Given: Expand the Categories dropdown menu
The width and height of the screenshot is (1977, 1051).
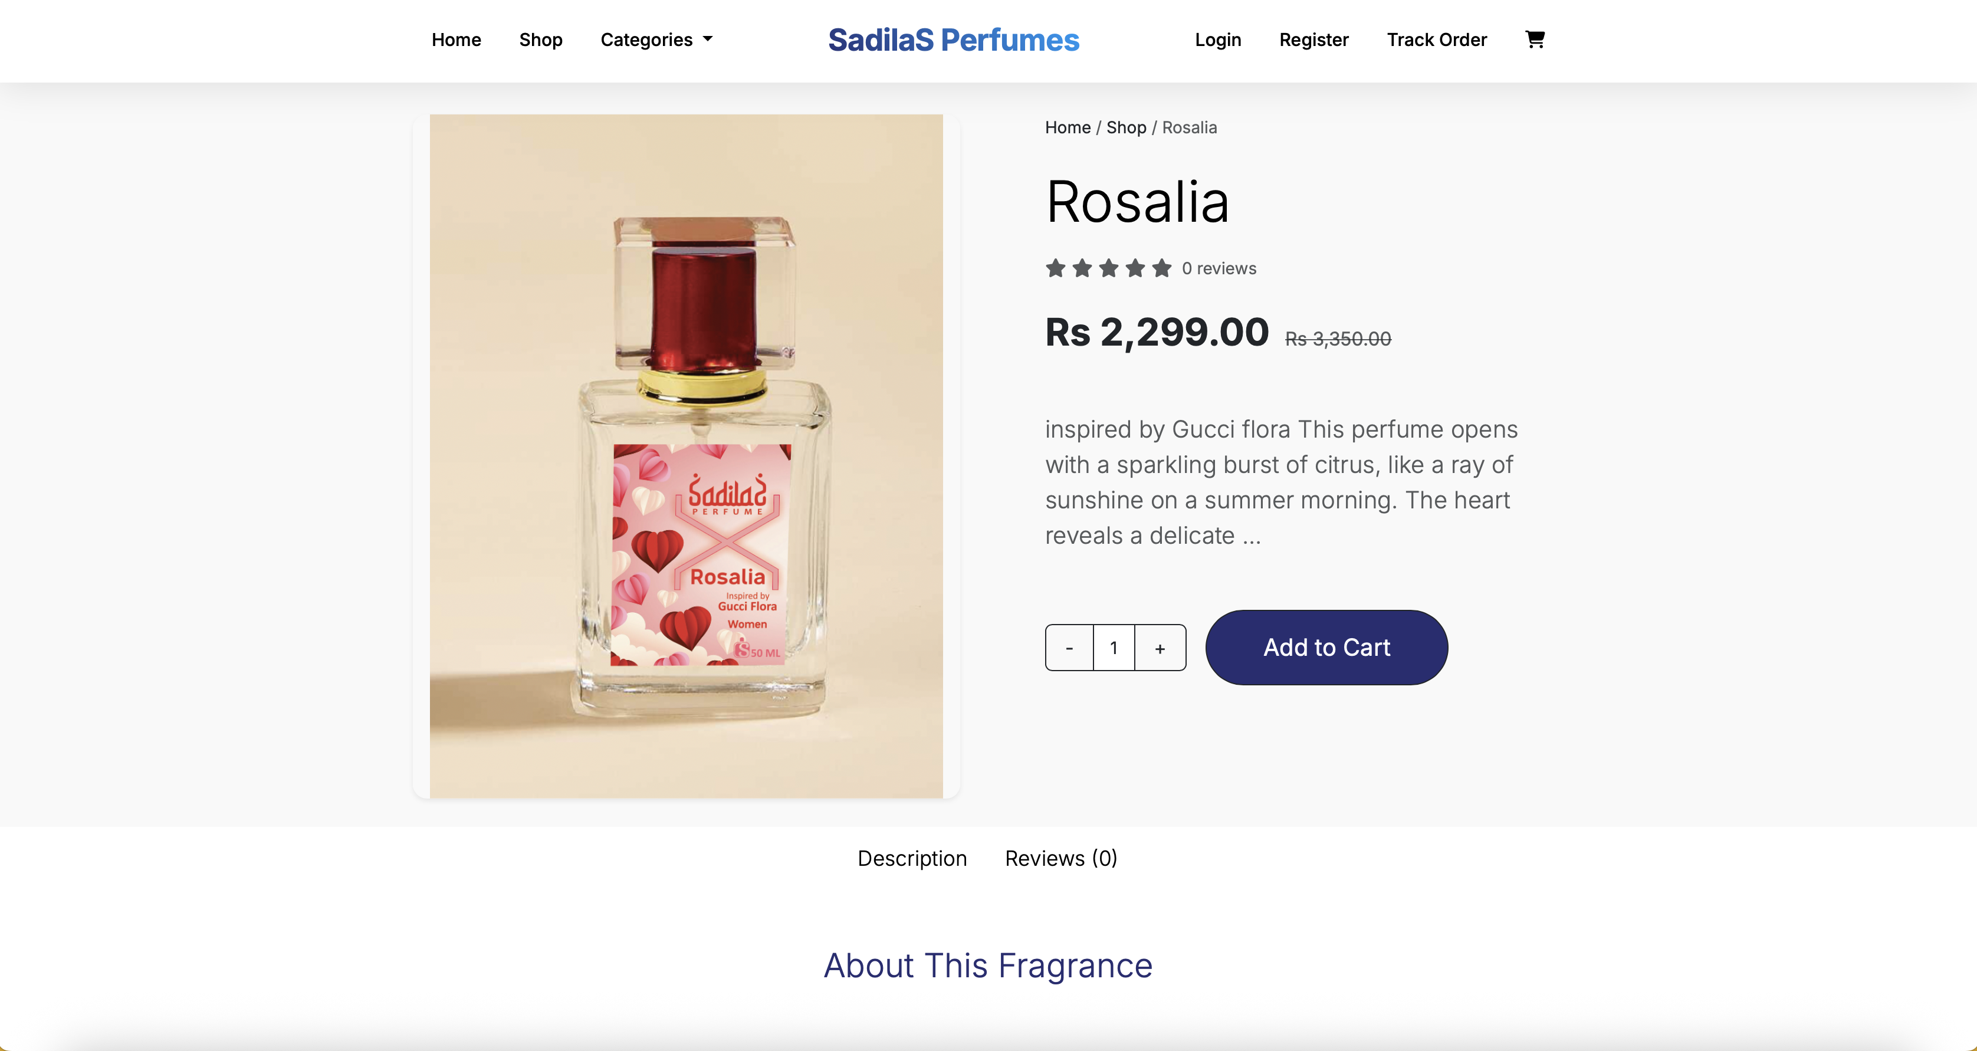Looking at the screenshot, I should 656,40.
